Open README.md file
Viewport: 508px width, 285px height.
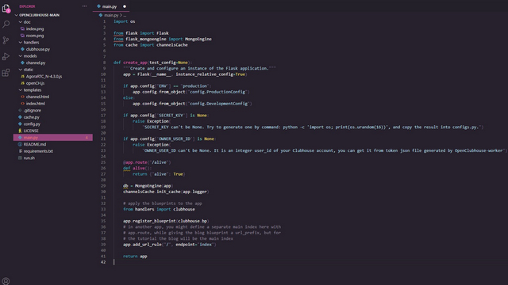coord(35,144)
